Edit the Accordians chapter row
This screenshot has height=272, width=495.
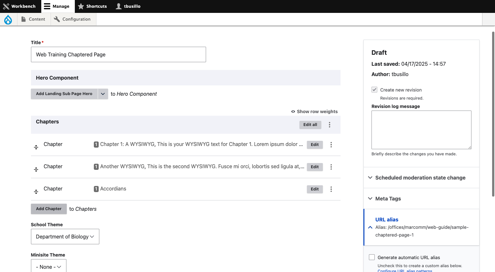pyautogui.click(x=315, y=189)
